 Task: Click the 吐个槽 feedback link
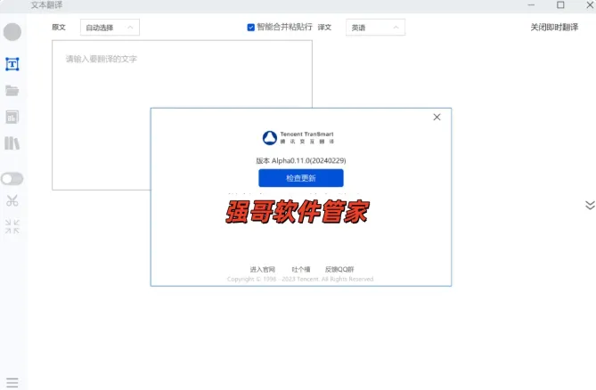tap(300, 269)
